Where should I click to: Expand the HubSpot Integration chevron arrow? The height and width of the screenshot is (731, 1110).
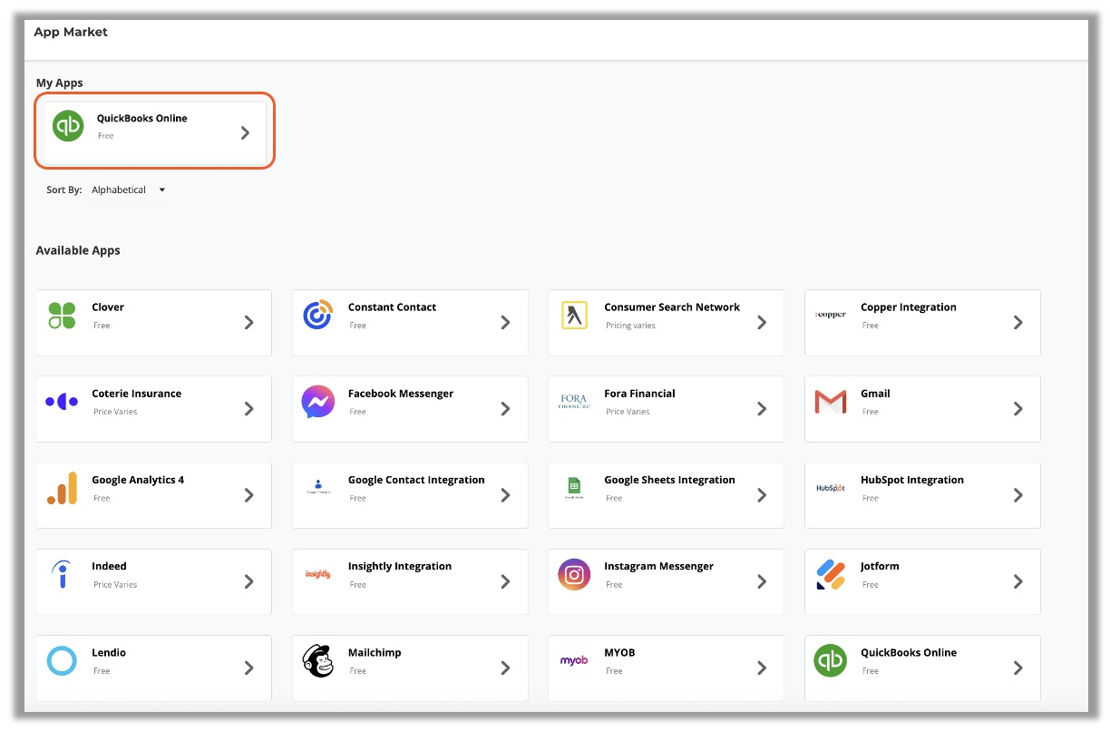1017,495
